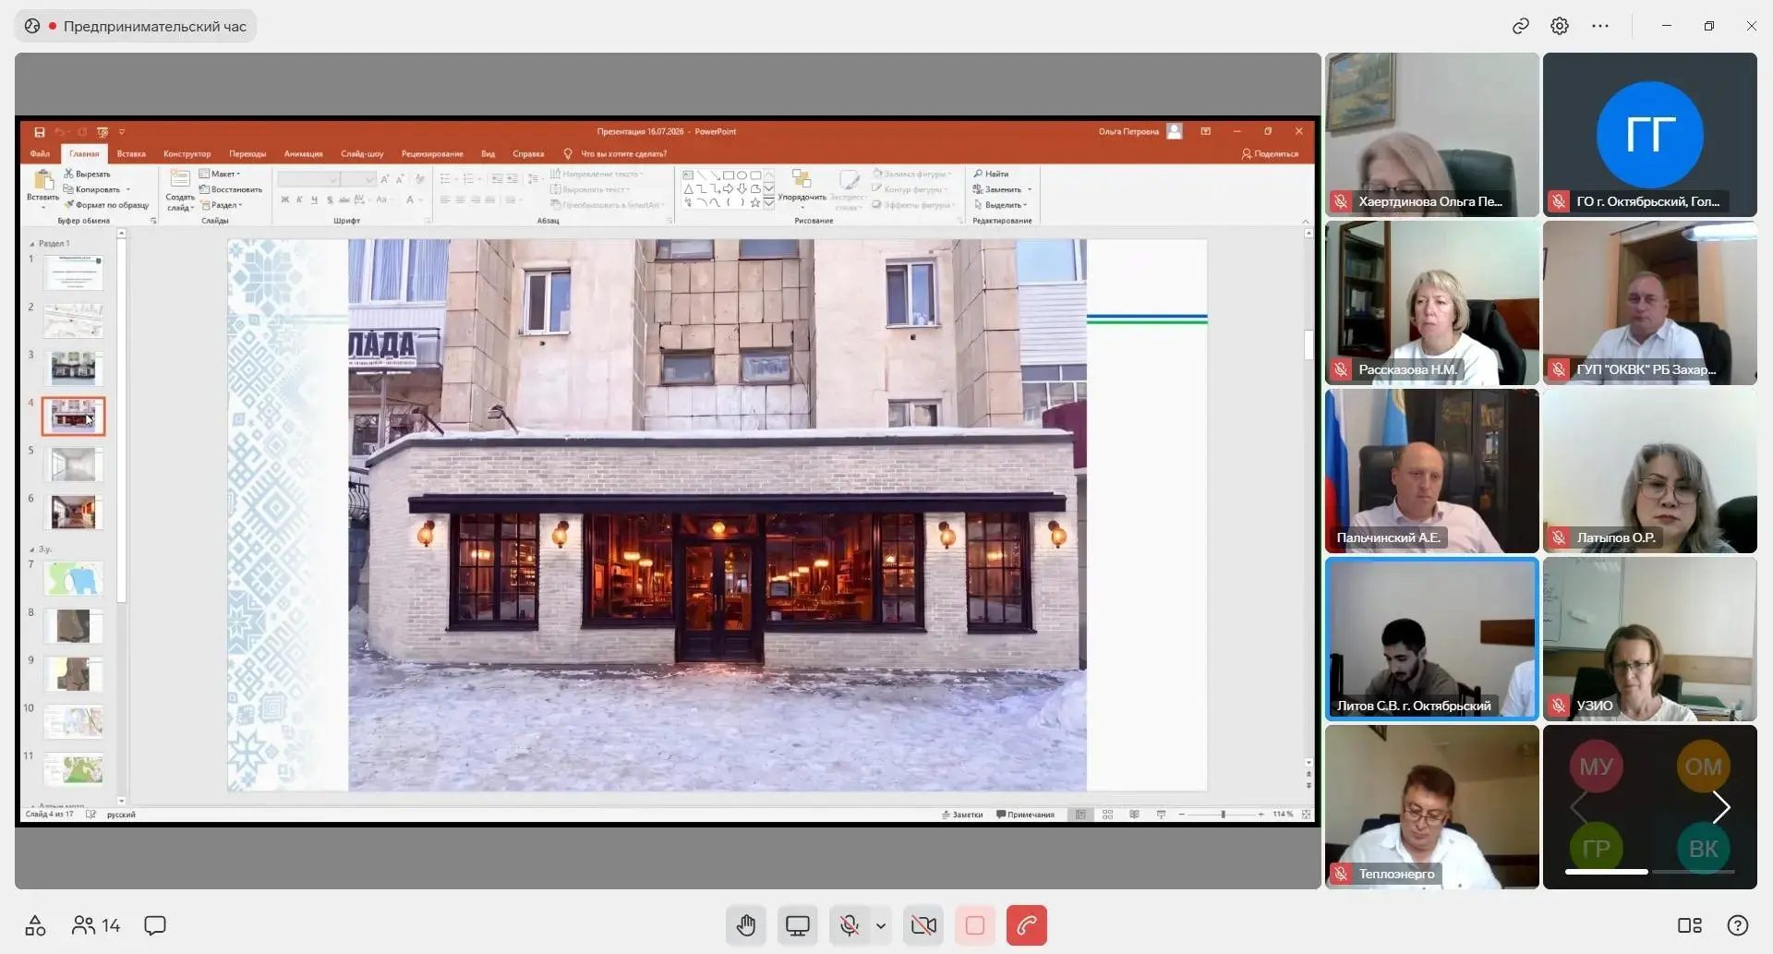Screen dimensions: 1773x954
Task: Raise your hand in the meeting
Action: point(746,925)
